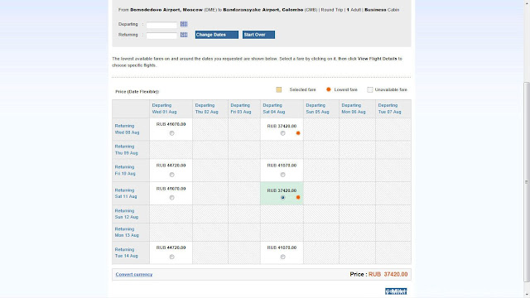Click the orange lowest fare marker on Wed 08 Aug row
Image resolution: width=530 pixels, height=298 pixels.
[298, 133]
